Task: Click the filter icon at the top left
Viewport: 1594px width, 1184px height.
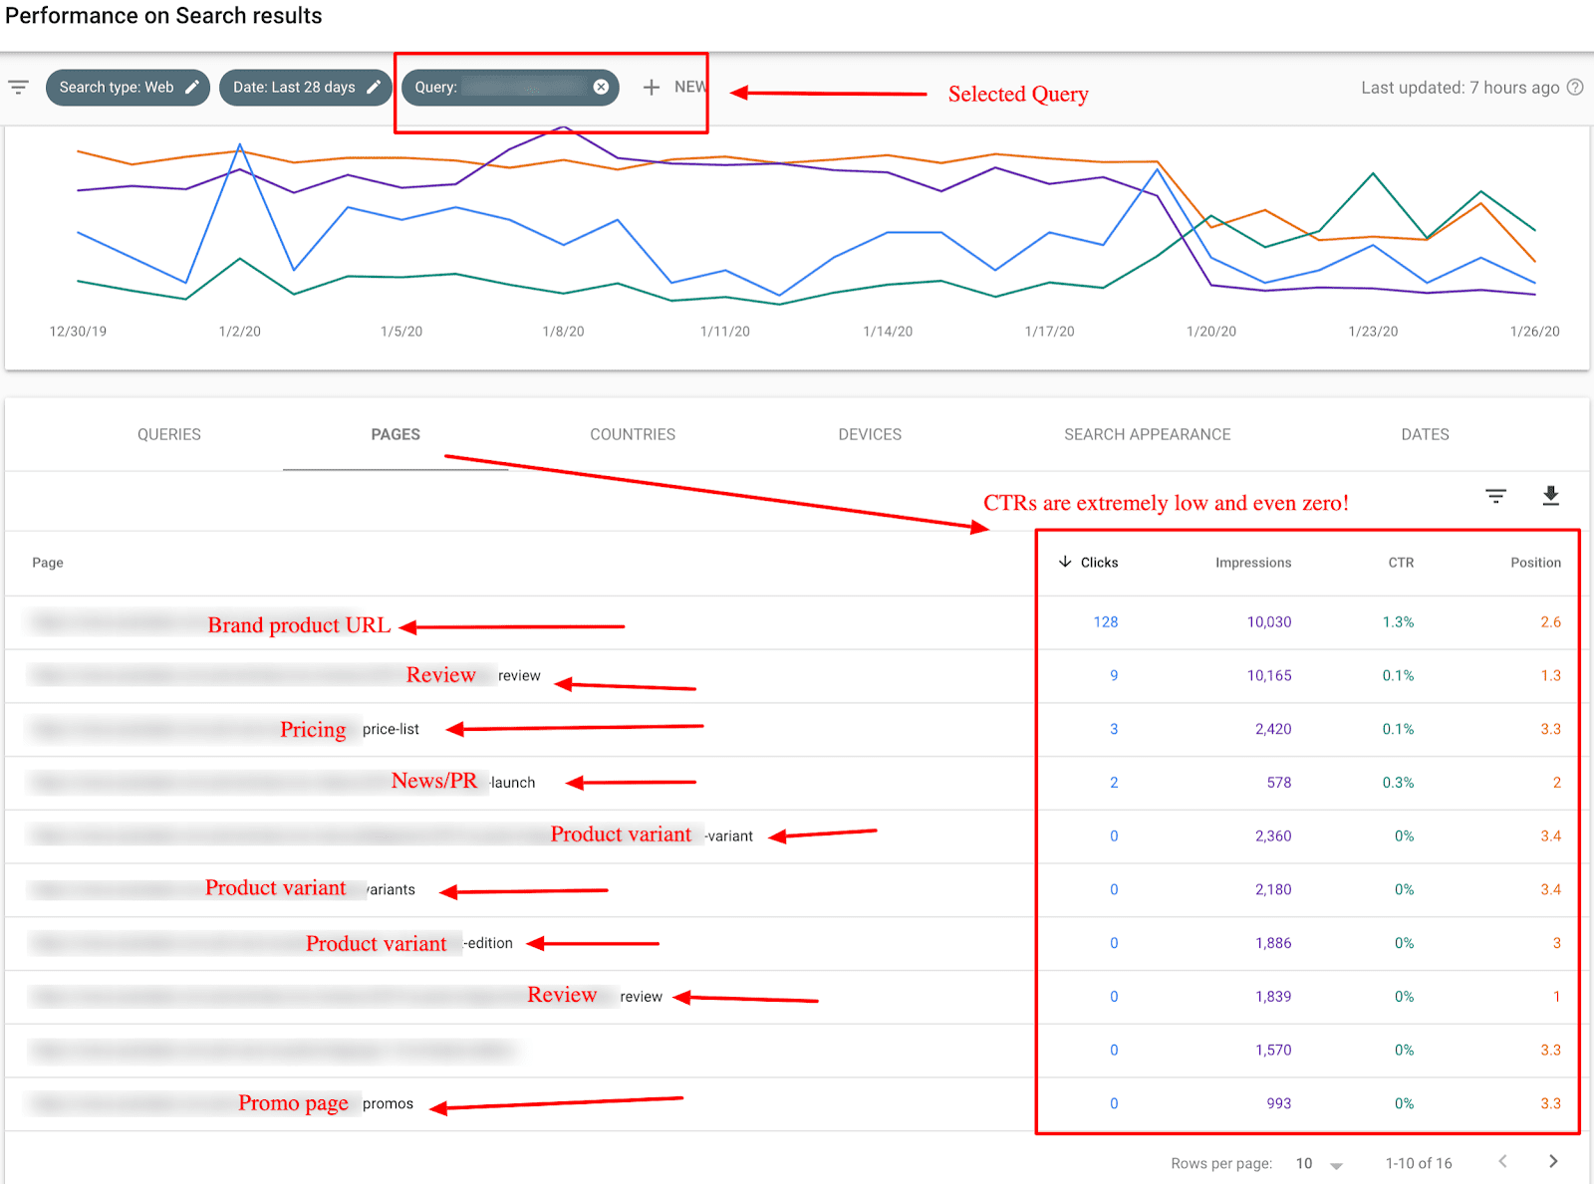Action: tap(18, 87)
